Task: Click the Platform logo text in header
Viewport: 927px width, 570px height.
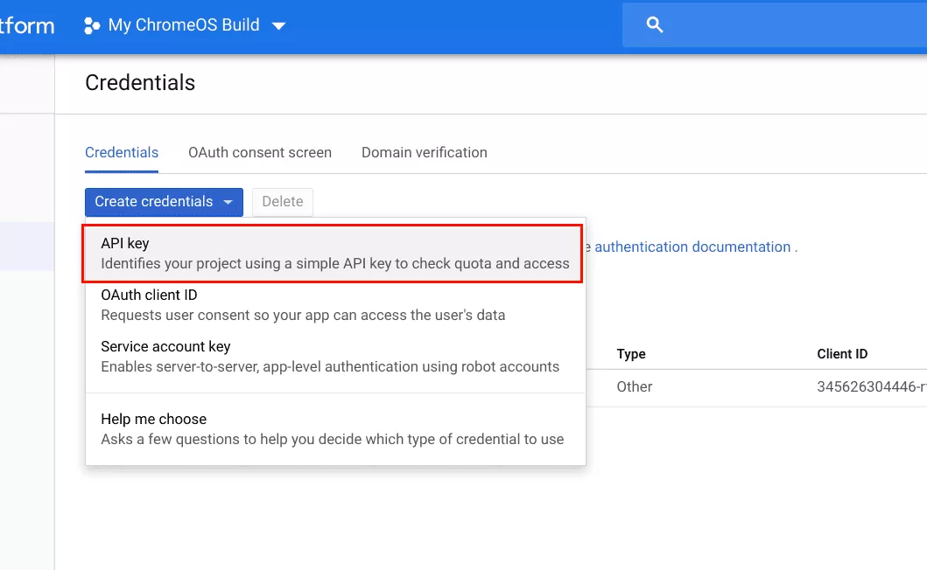Action: (x=26, y=25)
